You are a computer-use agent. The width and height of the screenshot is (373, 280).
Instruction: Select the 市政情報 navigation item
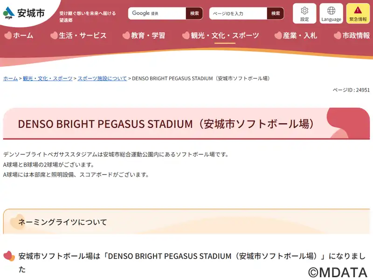(x=352, y=35)
